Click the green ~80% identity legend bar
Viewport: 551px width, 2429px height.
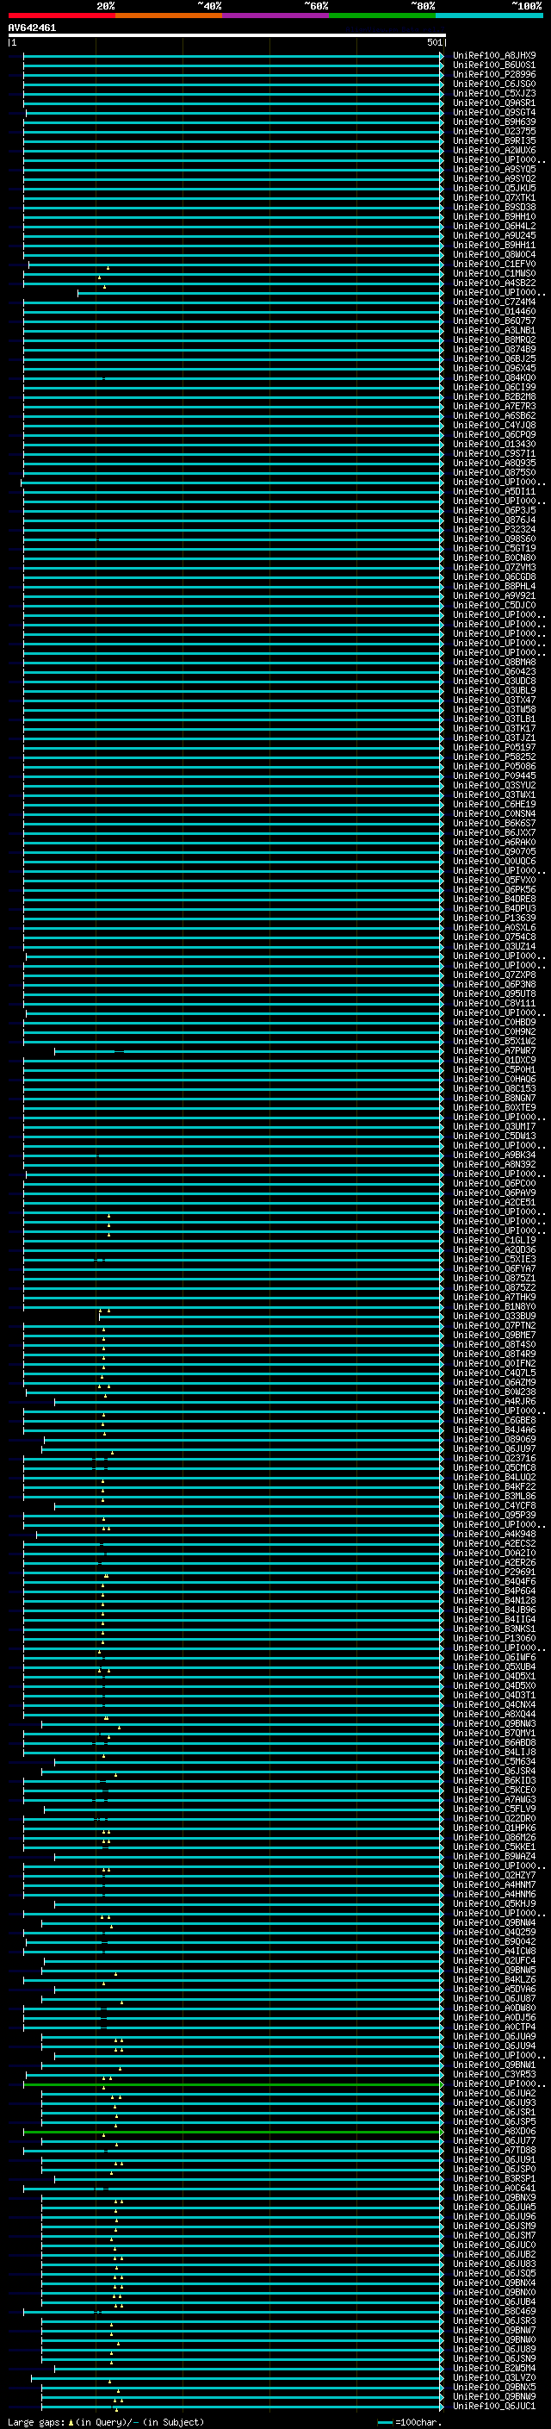(382, 16)
